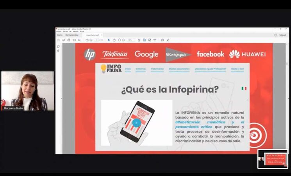
Task: Select the pen sign tool
Action: click(x=168, y=40)
